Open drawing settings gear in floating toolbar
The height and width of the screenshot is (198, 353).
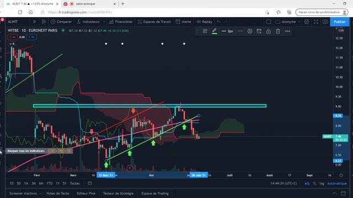pos(250,31)
